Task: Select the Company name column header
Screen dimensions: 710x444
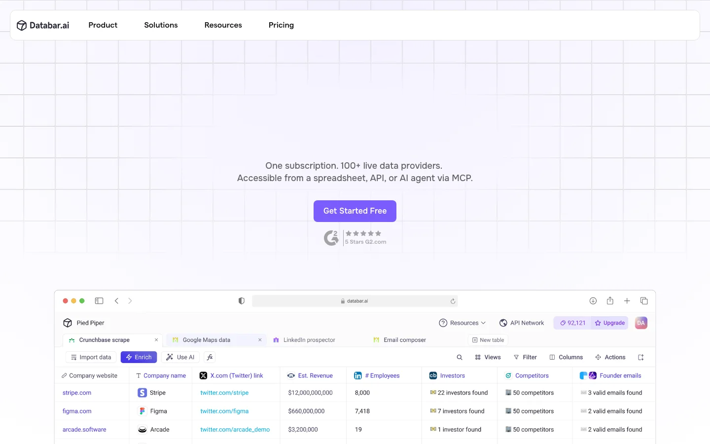Action: 161,376
